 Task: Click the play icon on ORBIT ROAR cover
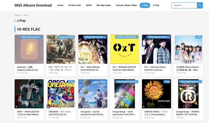16,107
